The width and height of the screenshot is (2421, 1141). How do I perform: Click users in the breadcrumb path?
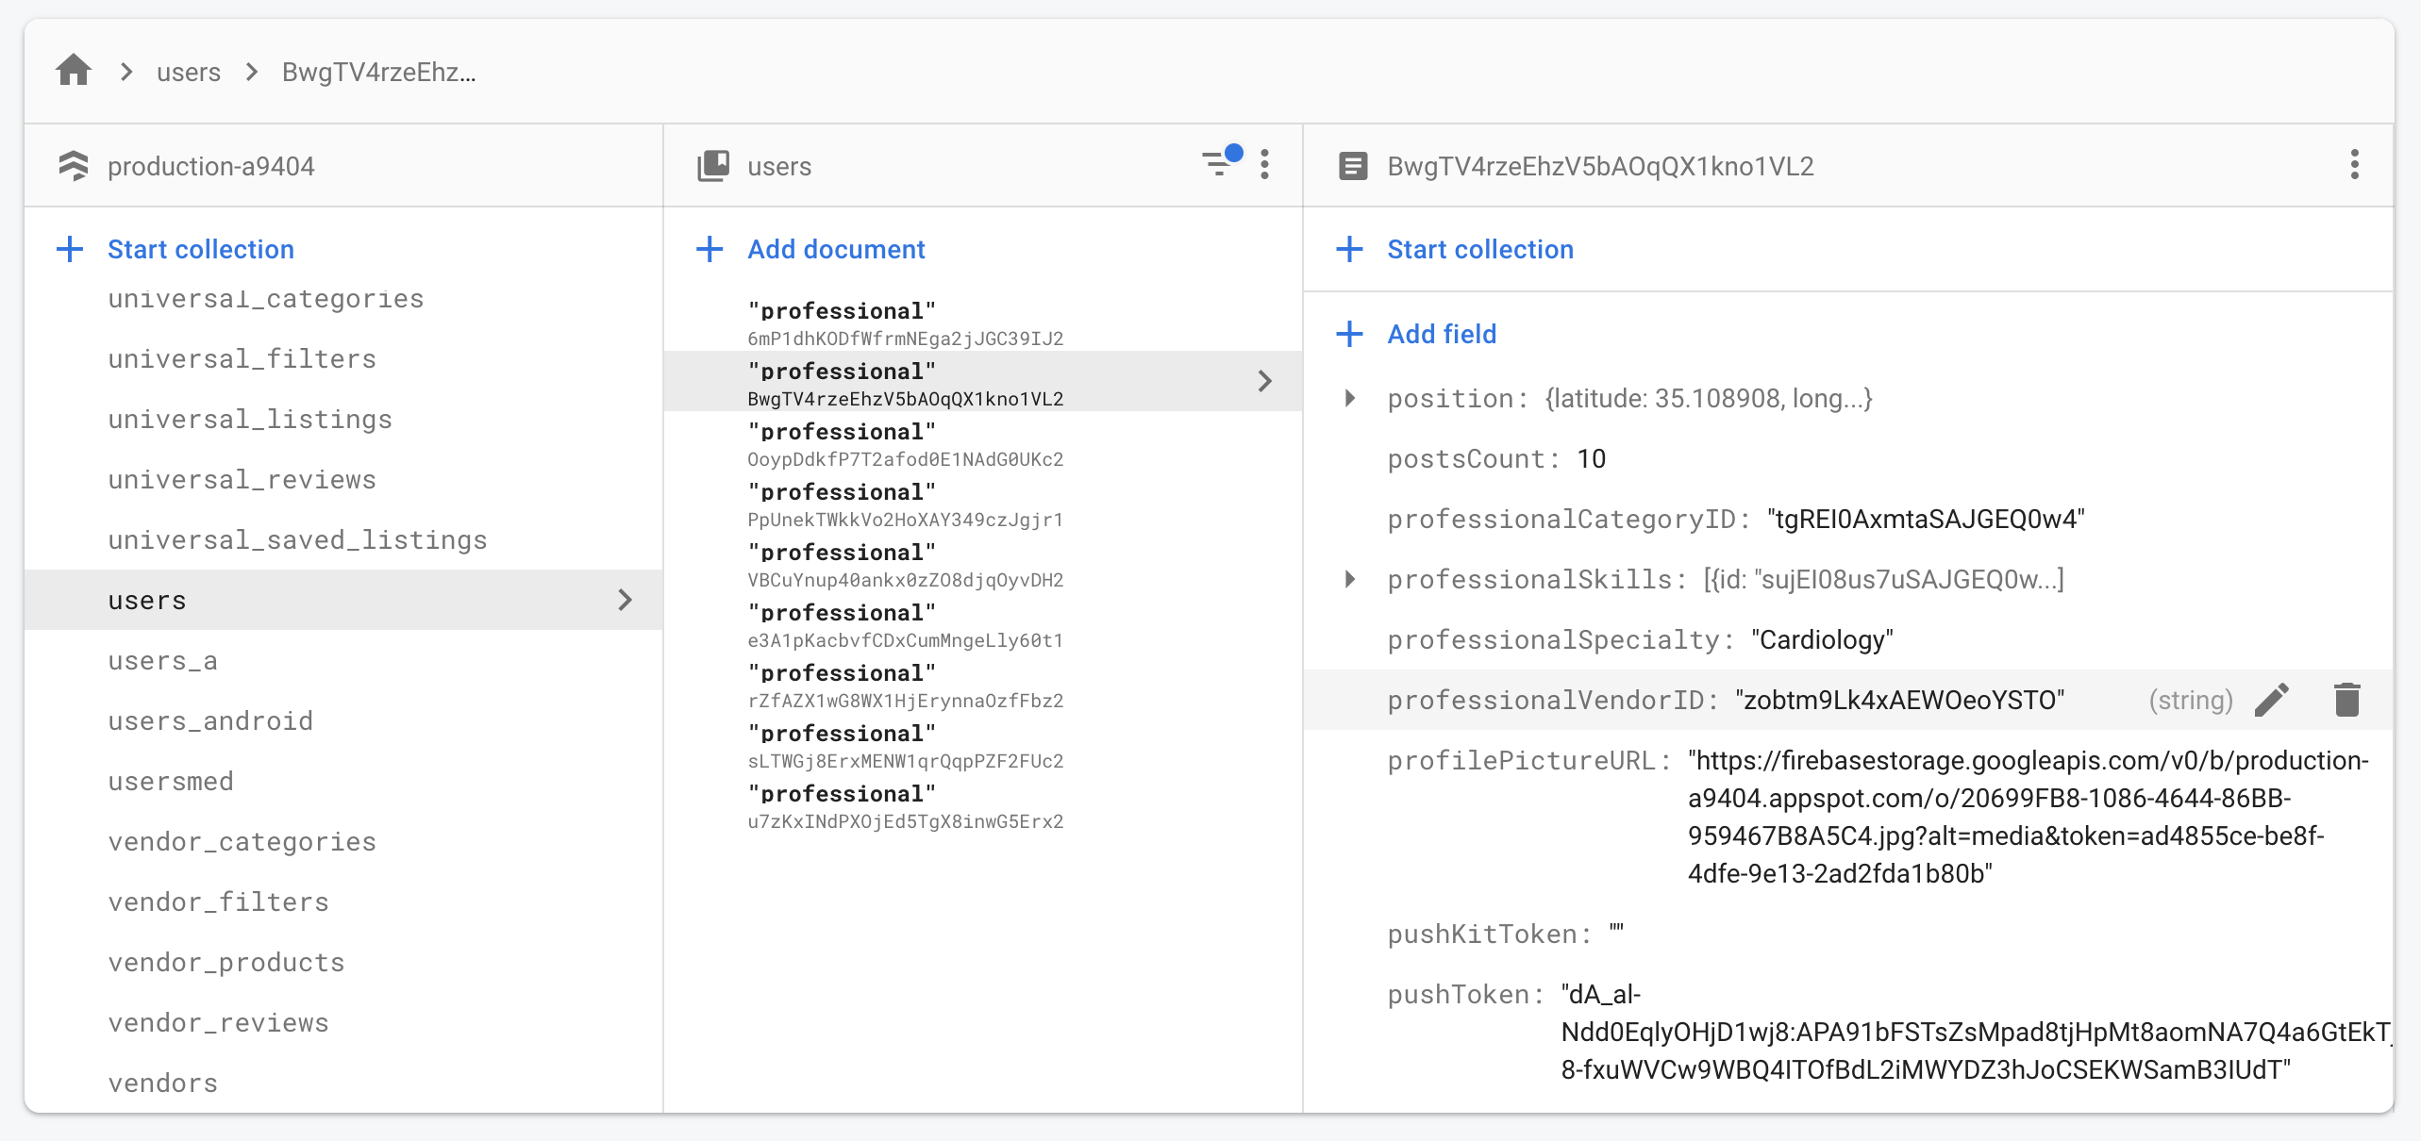pyautogui.click(x=189, y=72)
